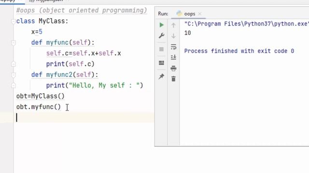This screenshot has height=173, width=309.
Task: Place cursor on x=5 line
Action: click(x=37, y=32)
